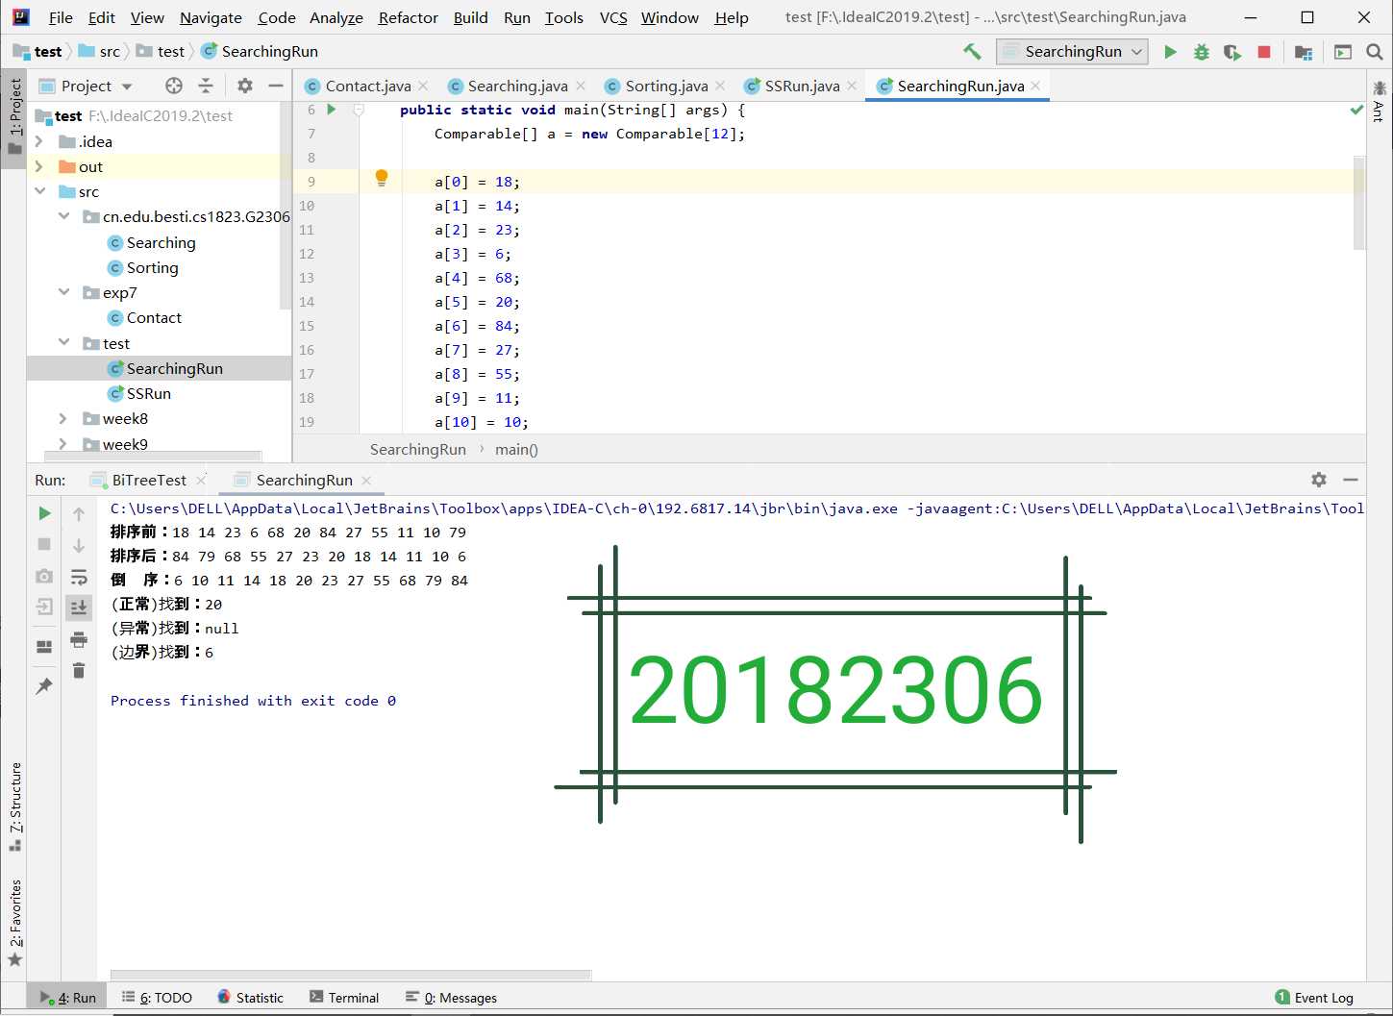Open the Terminal tool window
Screen dimensions: 1393x1016
coord(344,998)
